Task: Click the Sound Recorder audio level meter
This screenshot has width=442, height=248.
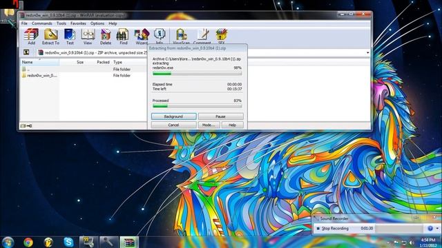Action: point(400,229)
